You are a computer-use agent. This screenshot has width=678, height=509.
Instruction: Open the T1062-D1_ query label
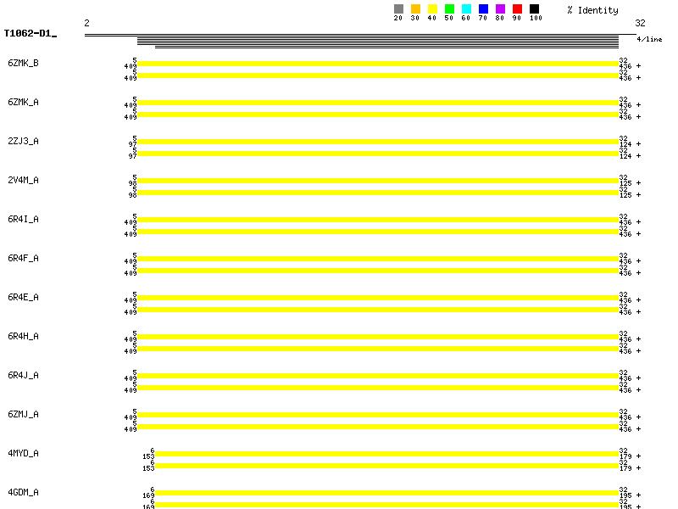[30, 34]
